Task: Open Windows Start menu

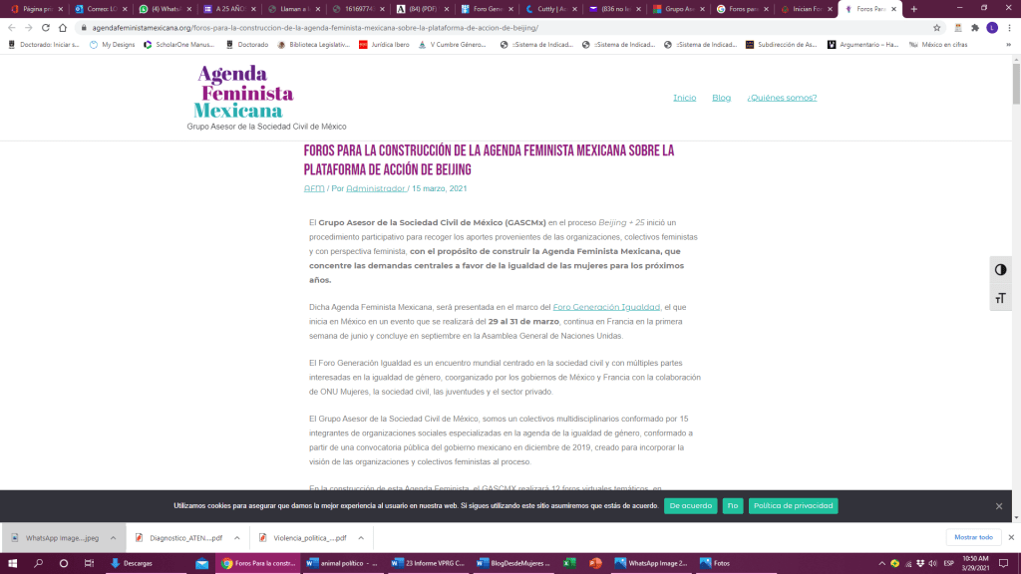Action: tap(13, 563)
